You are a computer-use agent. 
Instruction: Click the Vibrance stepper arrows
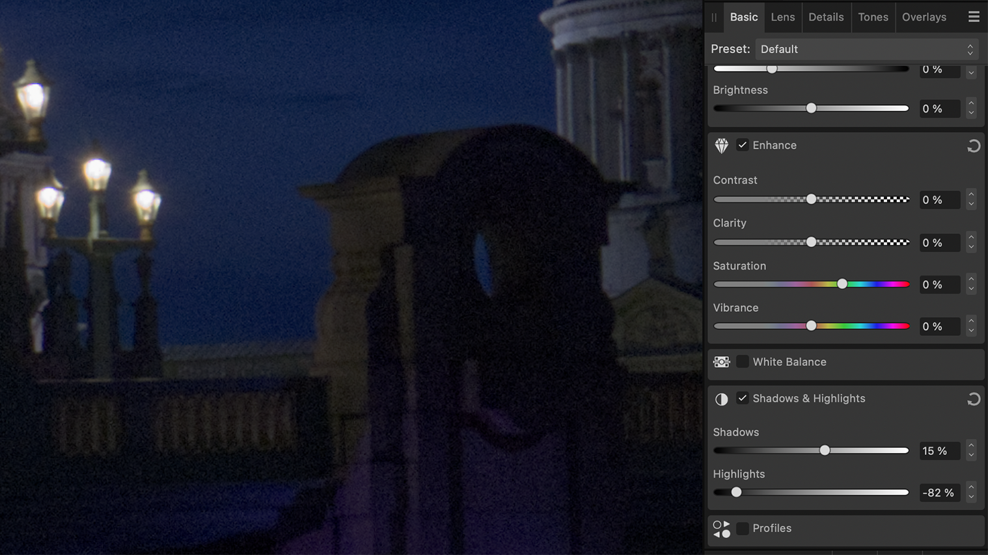pos(971,326)
